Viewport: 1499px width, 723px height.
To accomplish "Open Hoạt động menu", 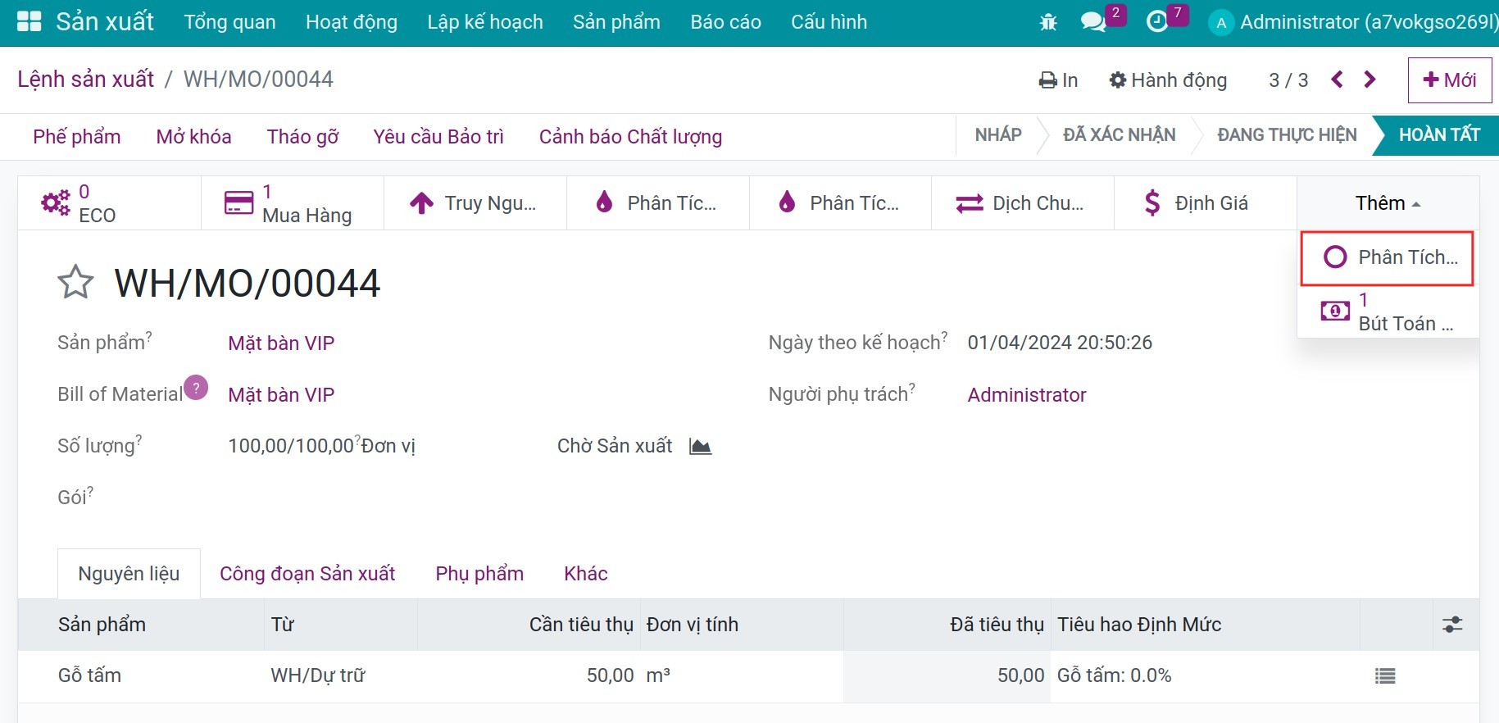I will click(x=352, y=22).
